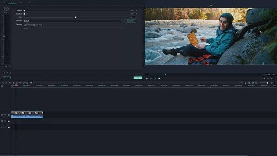Click the snapshot camera icon

coord(268,78)
